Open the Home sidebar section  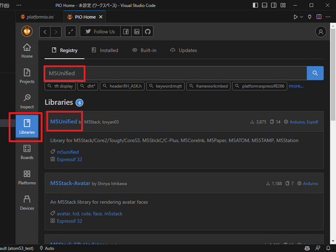point(27,51)
